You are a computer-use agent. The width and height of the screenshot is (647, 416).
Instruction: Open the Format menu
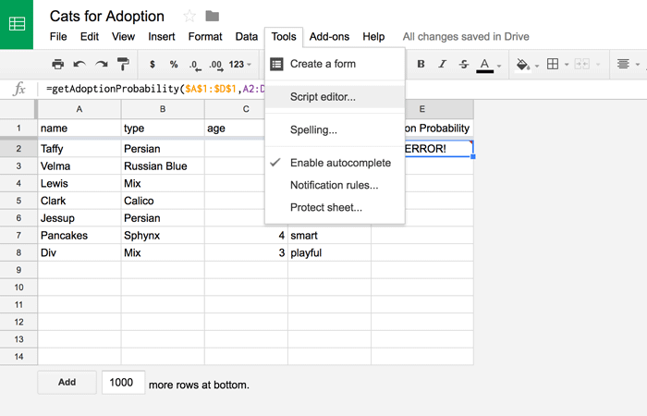coord(205,37)
